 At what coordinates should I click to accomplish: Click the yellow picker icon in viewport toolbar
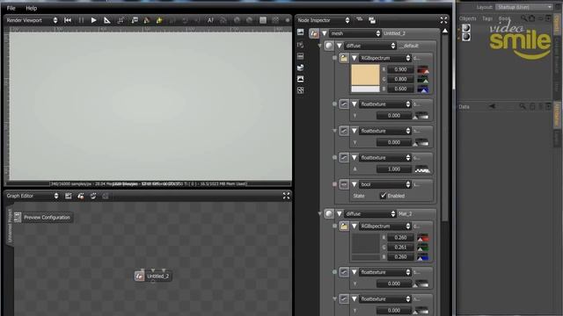(159, 20)
